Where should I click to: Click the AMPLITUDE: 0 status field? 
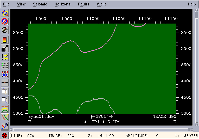[142, 136]
